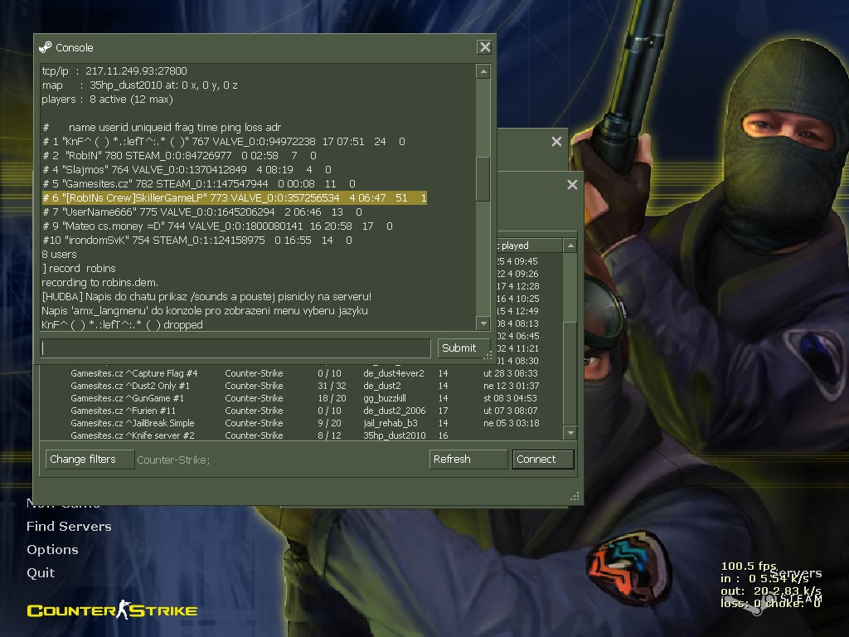Click the "irondomSvK" player line in Console

(x=197, y=240)
